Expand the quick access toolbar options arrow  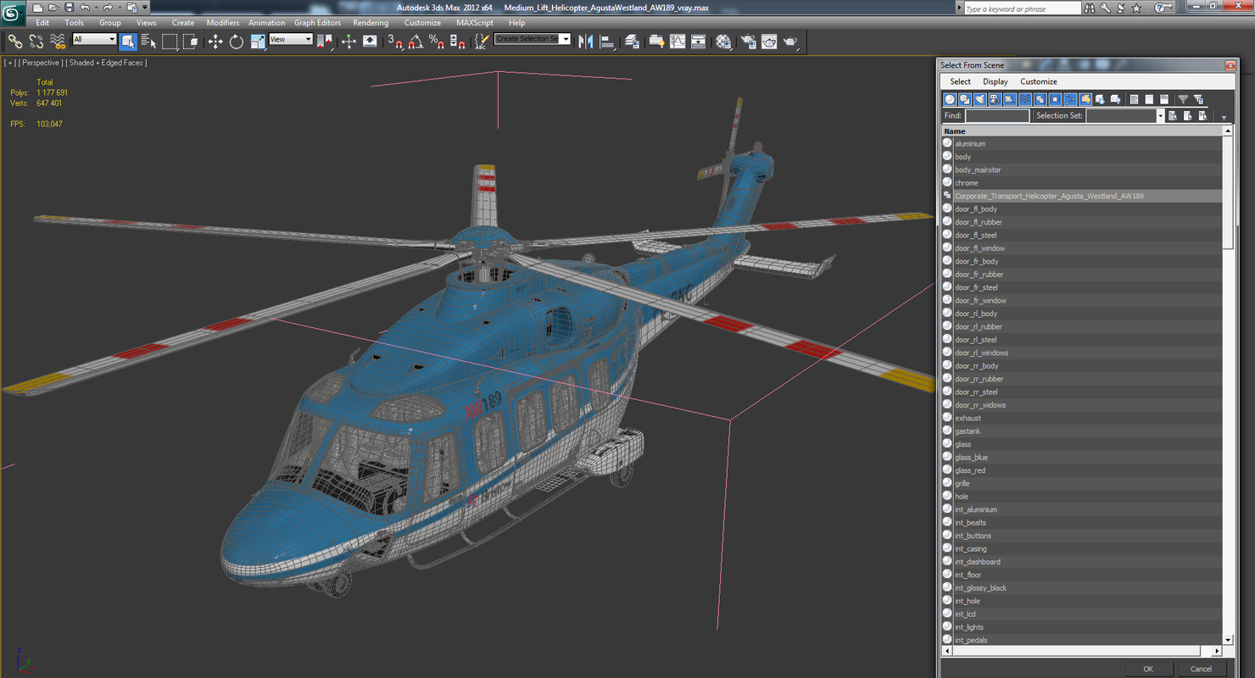click(145, 8)
